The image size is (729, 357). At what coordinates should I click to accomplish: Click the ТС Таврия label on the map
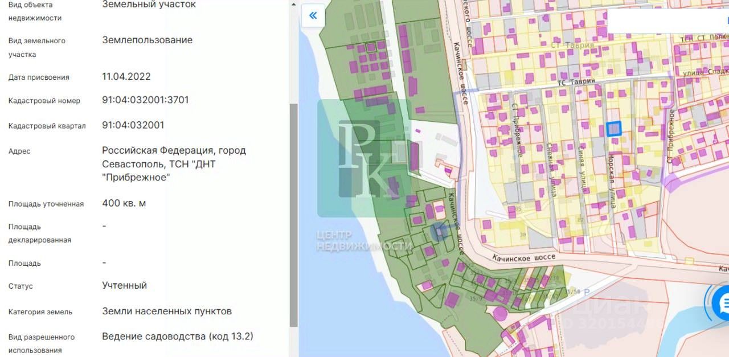tap(576, 82)
